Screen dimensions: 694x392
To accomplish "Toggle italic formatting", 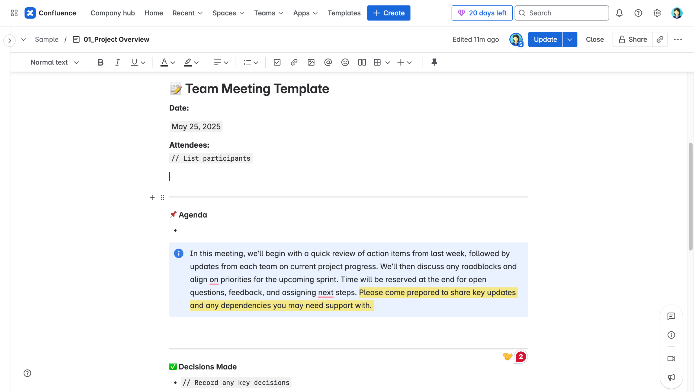I will coord(117,62).
